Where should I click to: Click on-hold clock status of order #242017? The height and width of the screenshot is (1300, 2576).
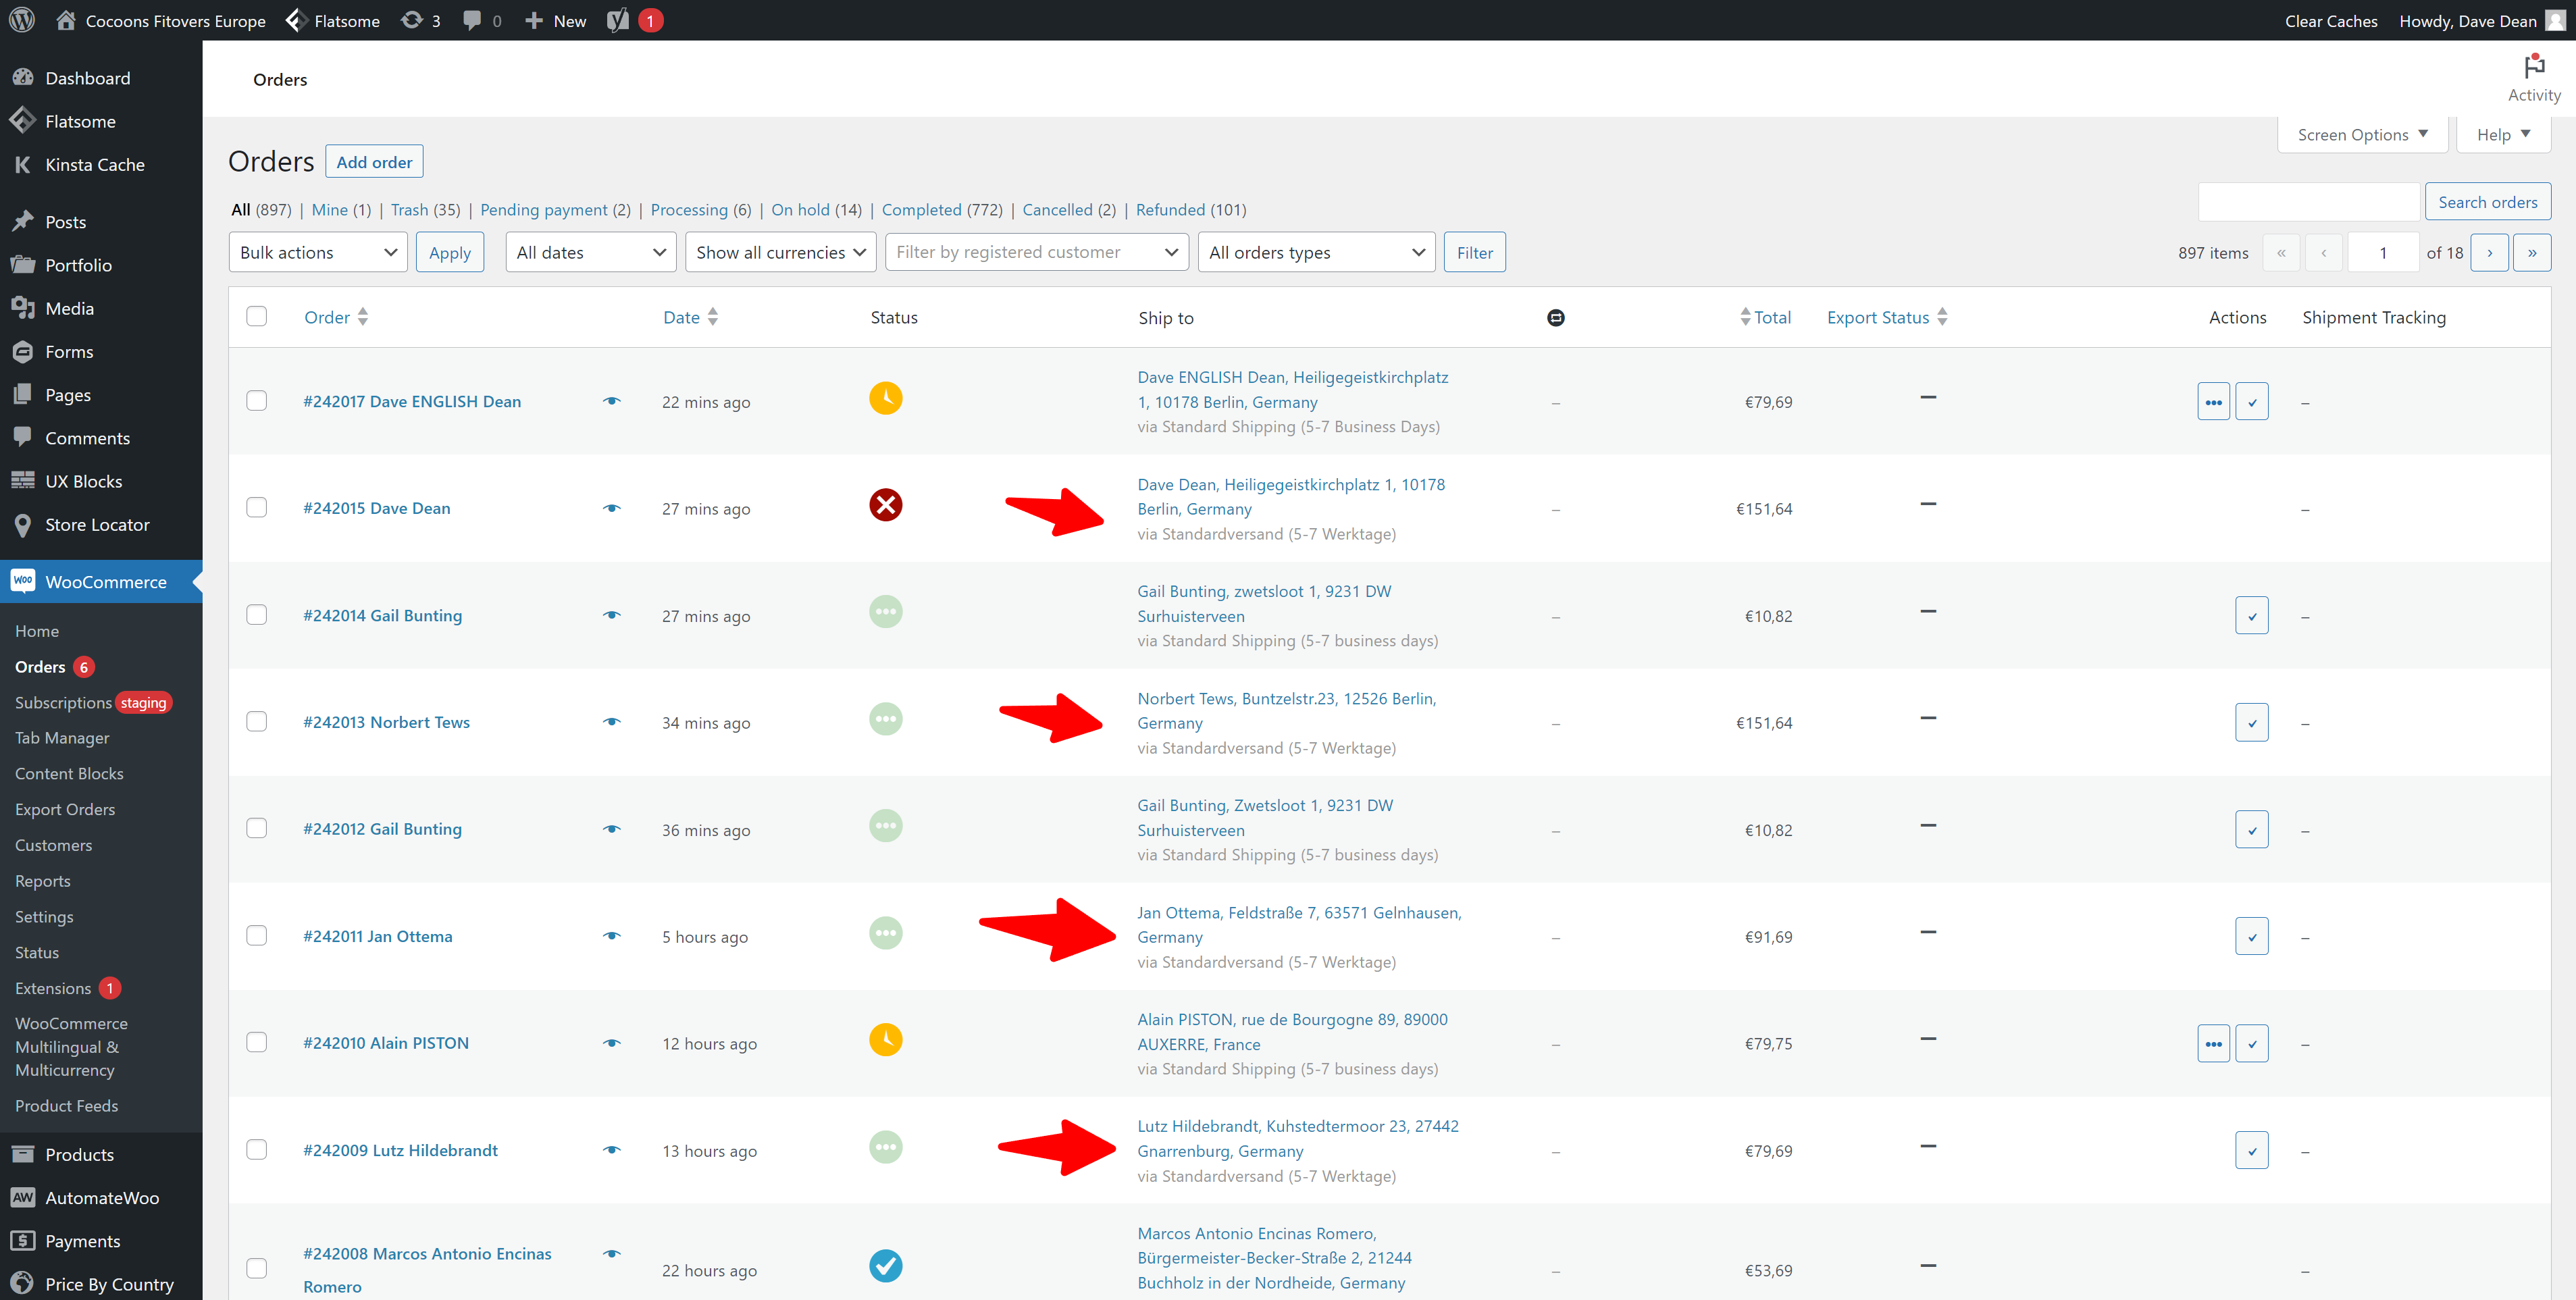pyautogui.click(x=885, y=398)
